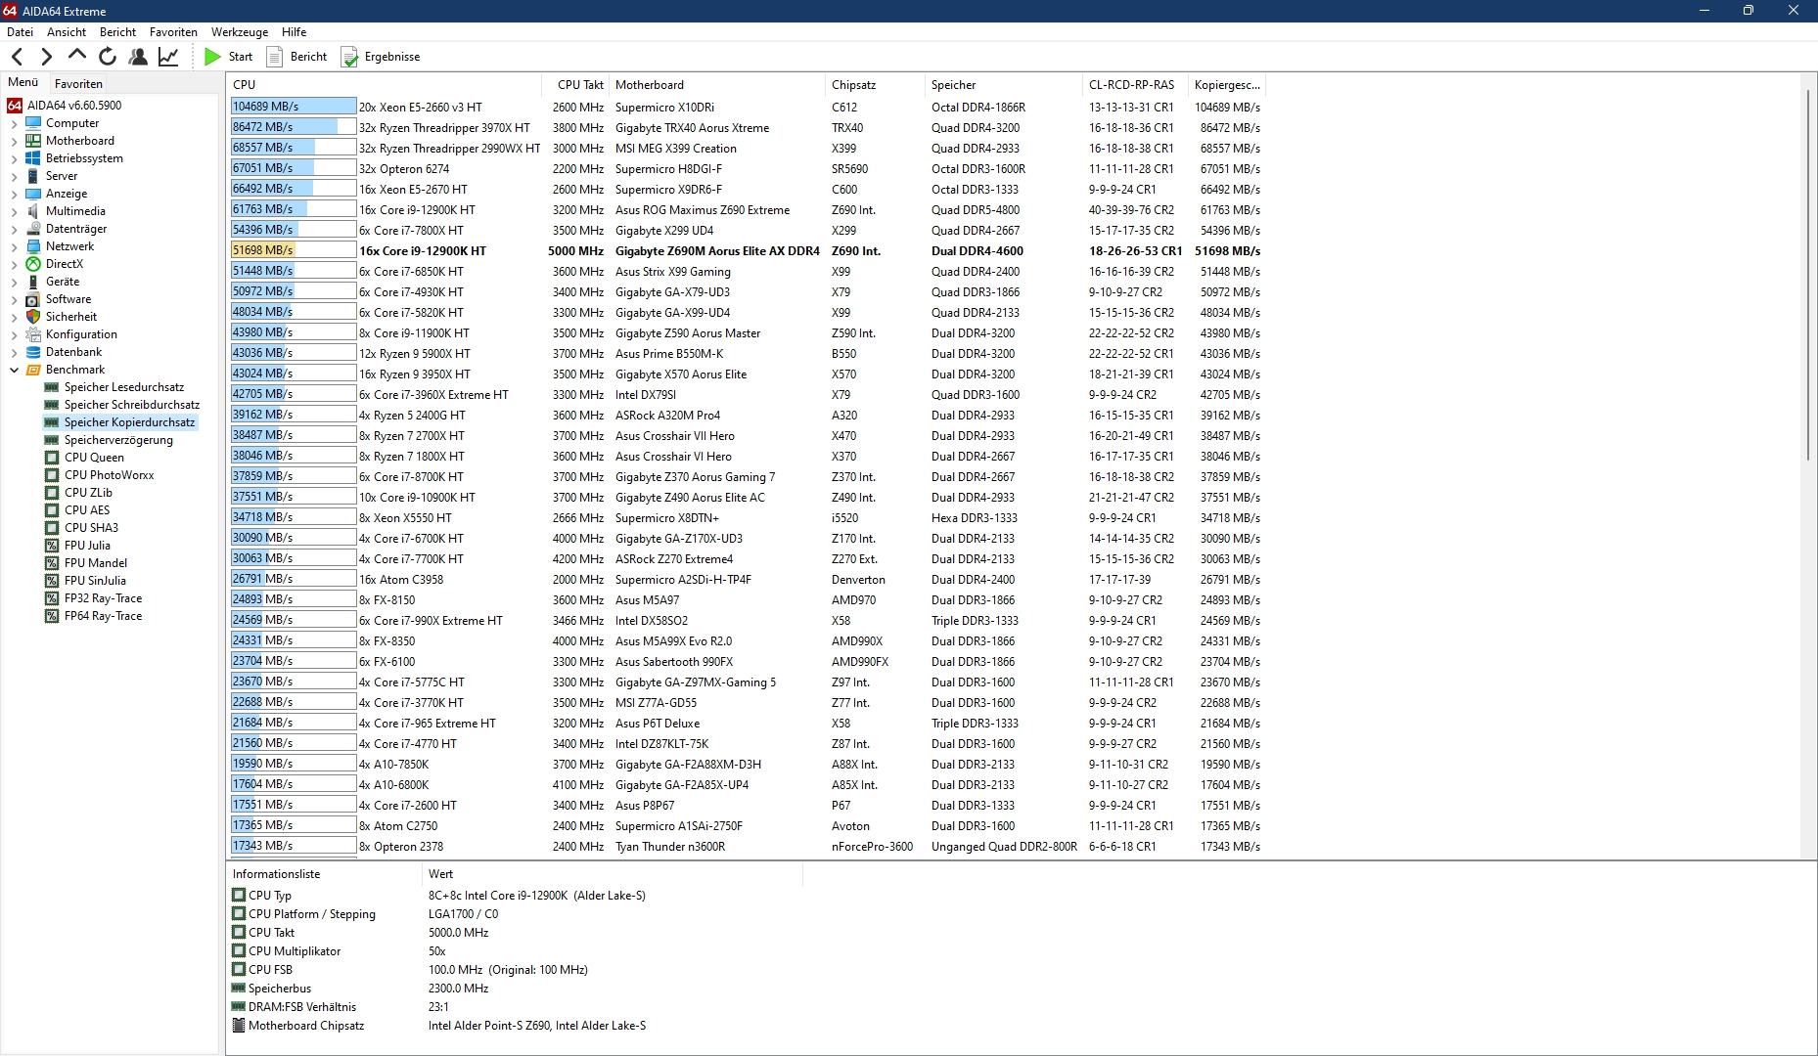The image size is (1818, 1056).
Task: Select Speicherverzögerung benchmark
Action: click(x=118, y=440)
